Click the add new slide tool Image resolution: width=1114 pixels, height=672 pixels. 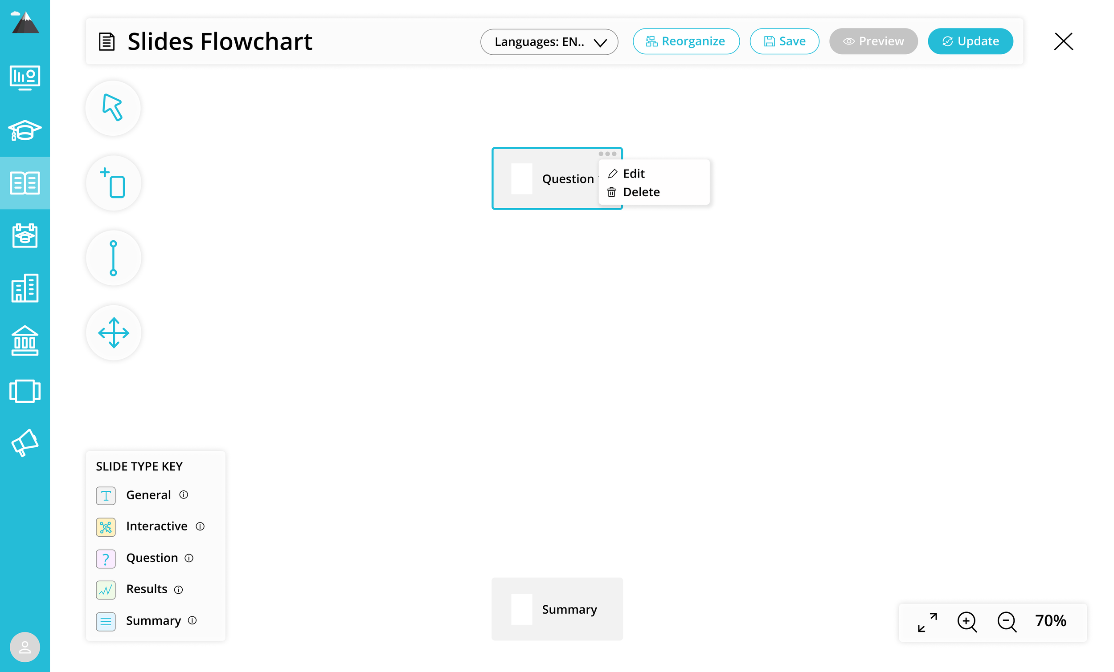pyautogui.click(x=113, y=183)
